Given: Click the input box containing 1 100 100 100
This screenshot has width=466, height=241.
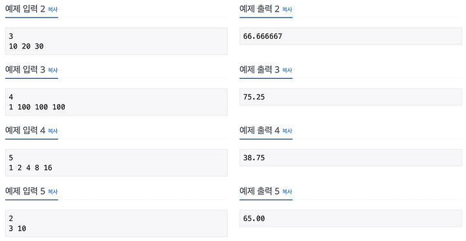Looking at the screenshot, I should click(116, 102).
